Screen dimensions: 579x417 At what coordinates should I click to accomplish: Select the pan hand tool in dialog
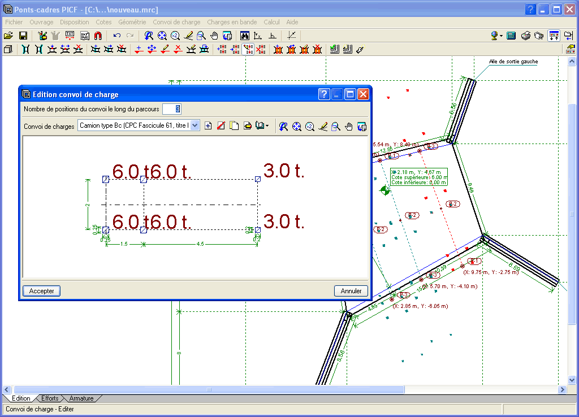click(349, 126)
